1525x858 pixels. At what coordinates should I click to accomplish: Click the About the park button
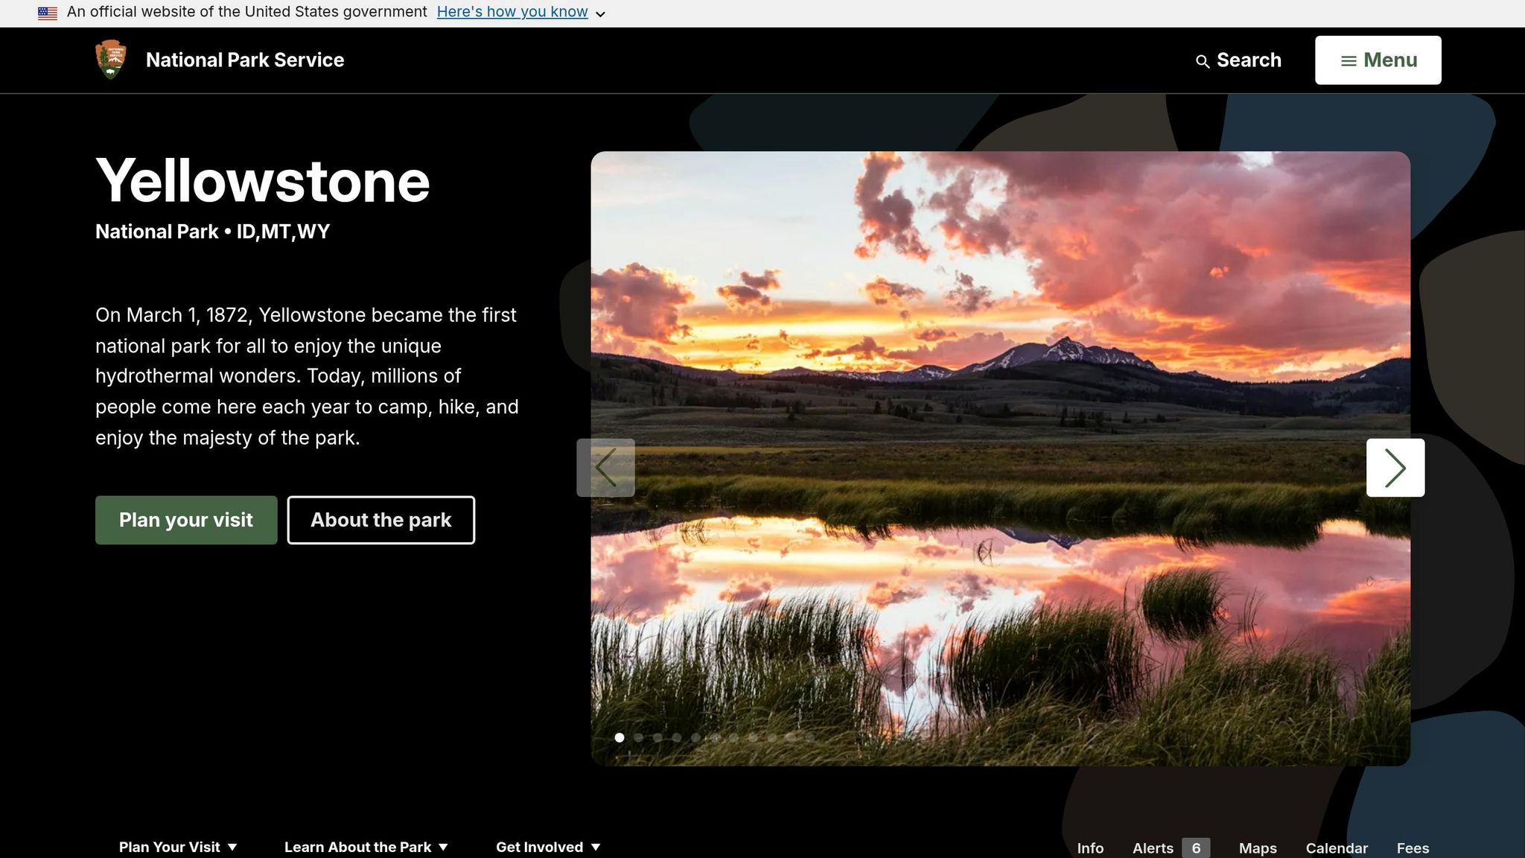pyautogui.click(x=381, y=520)
